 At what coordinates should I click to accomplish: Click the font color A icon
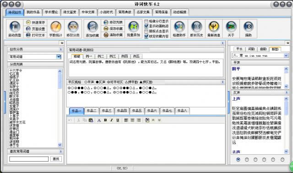click(99, 120)
